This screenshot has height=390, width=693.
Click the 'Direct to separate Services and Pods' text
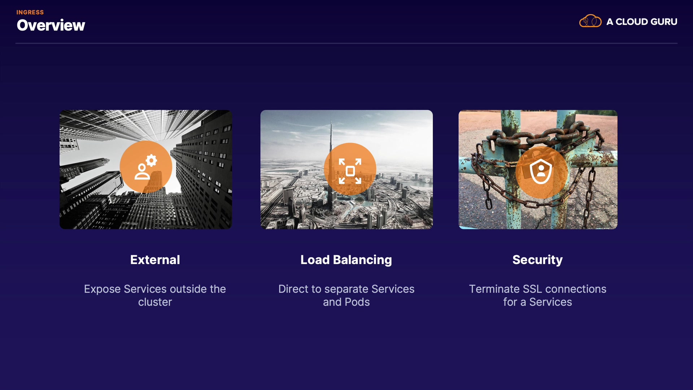(346, 295)
